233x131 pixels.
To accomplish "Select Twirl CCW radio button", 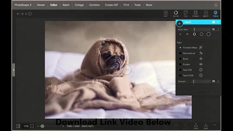I will [180, 75].
